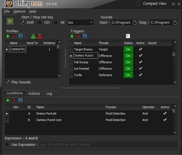Add a condition with green plus

click(x=8, y=100)
